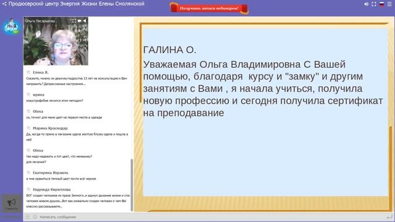This screenshot has height=222, width=395.
Task: Select chat sender name 'Марина Краснодар'
Action: tap(50, 128)
